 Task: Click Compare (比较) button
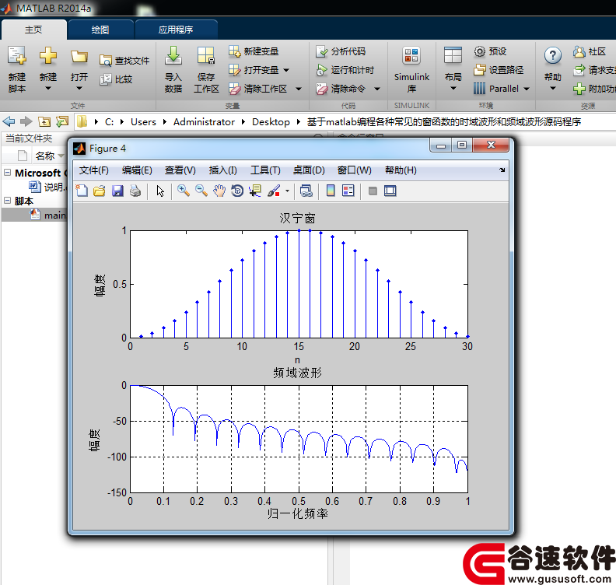pos(116,79)
